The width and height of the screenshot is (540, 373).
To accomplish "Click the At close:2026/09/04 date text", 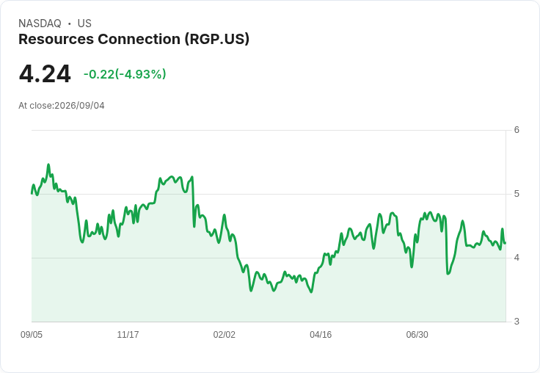I will [62, 106].
